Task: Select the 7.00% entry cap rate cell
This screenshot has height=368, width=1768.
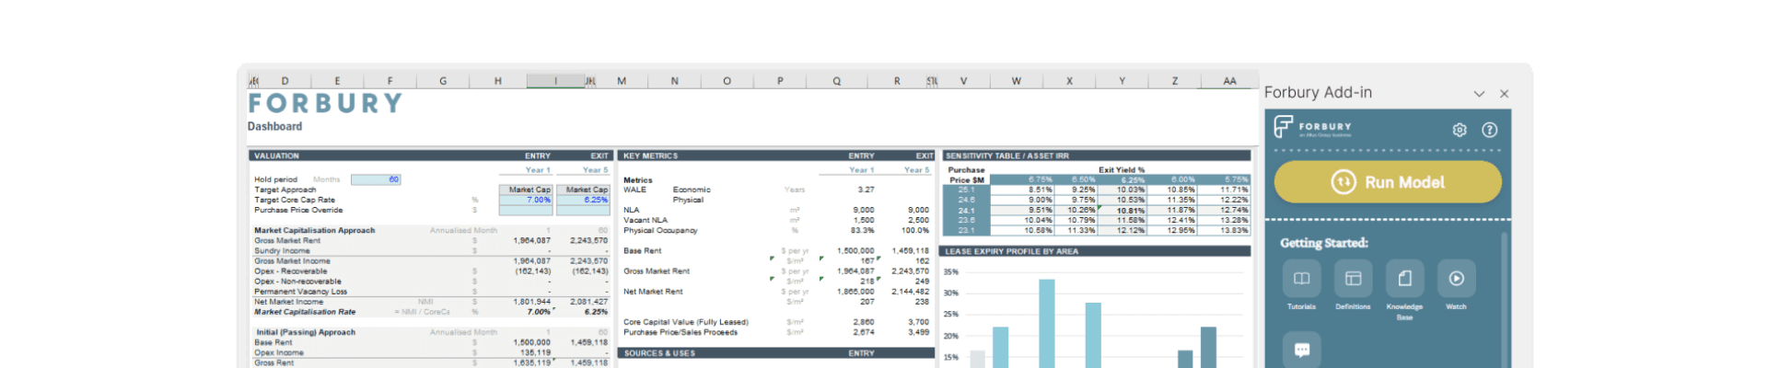Action: 526,200
